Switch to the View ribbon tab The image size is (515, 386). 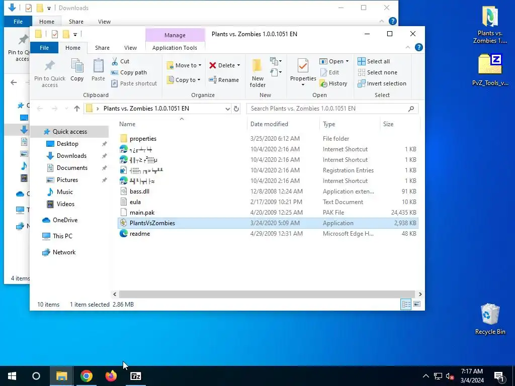pos(130,48)
